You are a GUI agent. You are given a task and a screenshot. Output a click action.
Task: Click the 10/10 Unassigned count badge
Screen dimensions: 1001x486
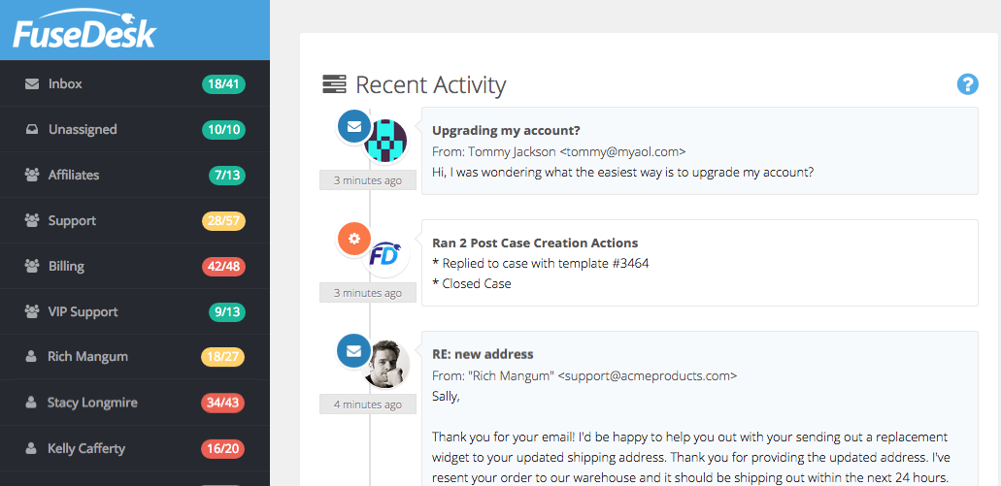point(223,129)
